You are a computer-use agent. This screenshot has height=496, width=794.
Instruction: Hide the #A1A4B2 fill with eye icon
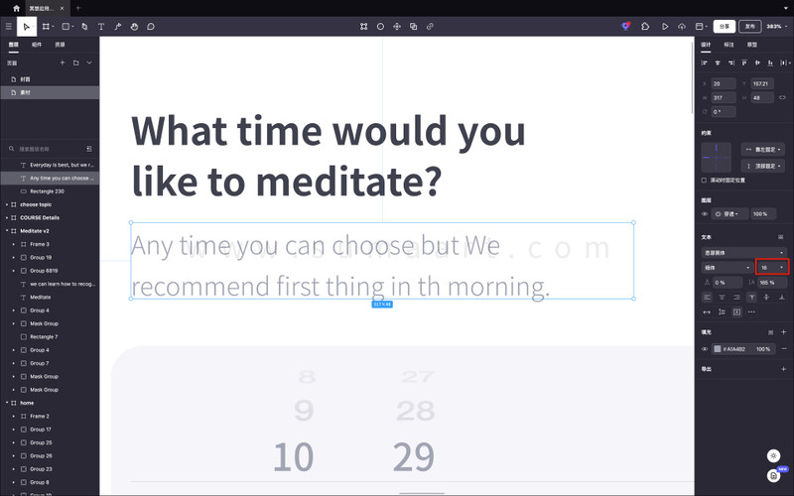706,349
